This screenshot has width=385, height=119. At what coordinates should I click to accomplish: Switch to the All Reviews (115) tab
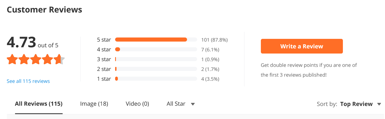(x=39, y=104)
